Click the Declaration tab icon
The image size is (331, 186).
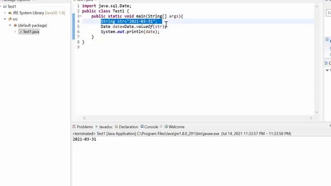pyautogui.click(x=116, y=127)
